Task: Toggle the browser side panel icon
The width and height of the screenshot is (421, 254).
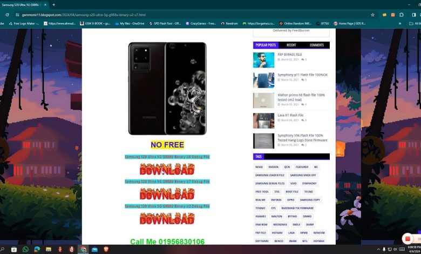Action: (x=414, y=15)
